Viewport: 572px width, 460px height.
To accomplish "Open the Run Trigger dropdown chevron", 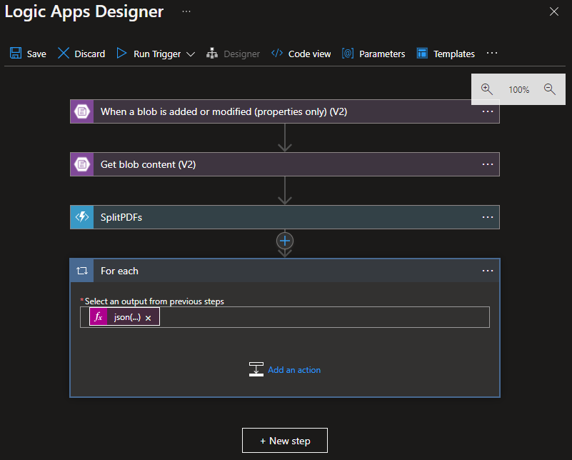I will 191,54.
